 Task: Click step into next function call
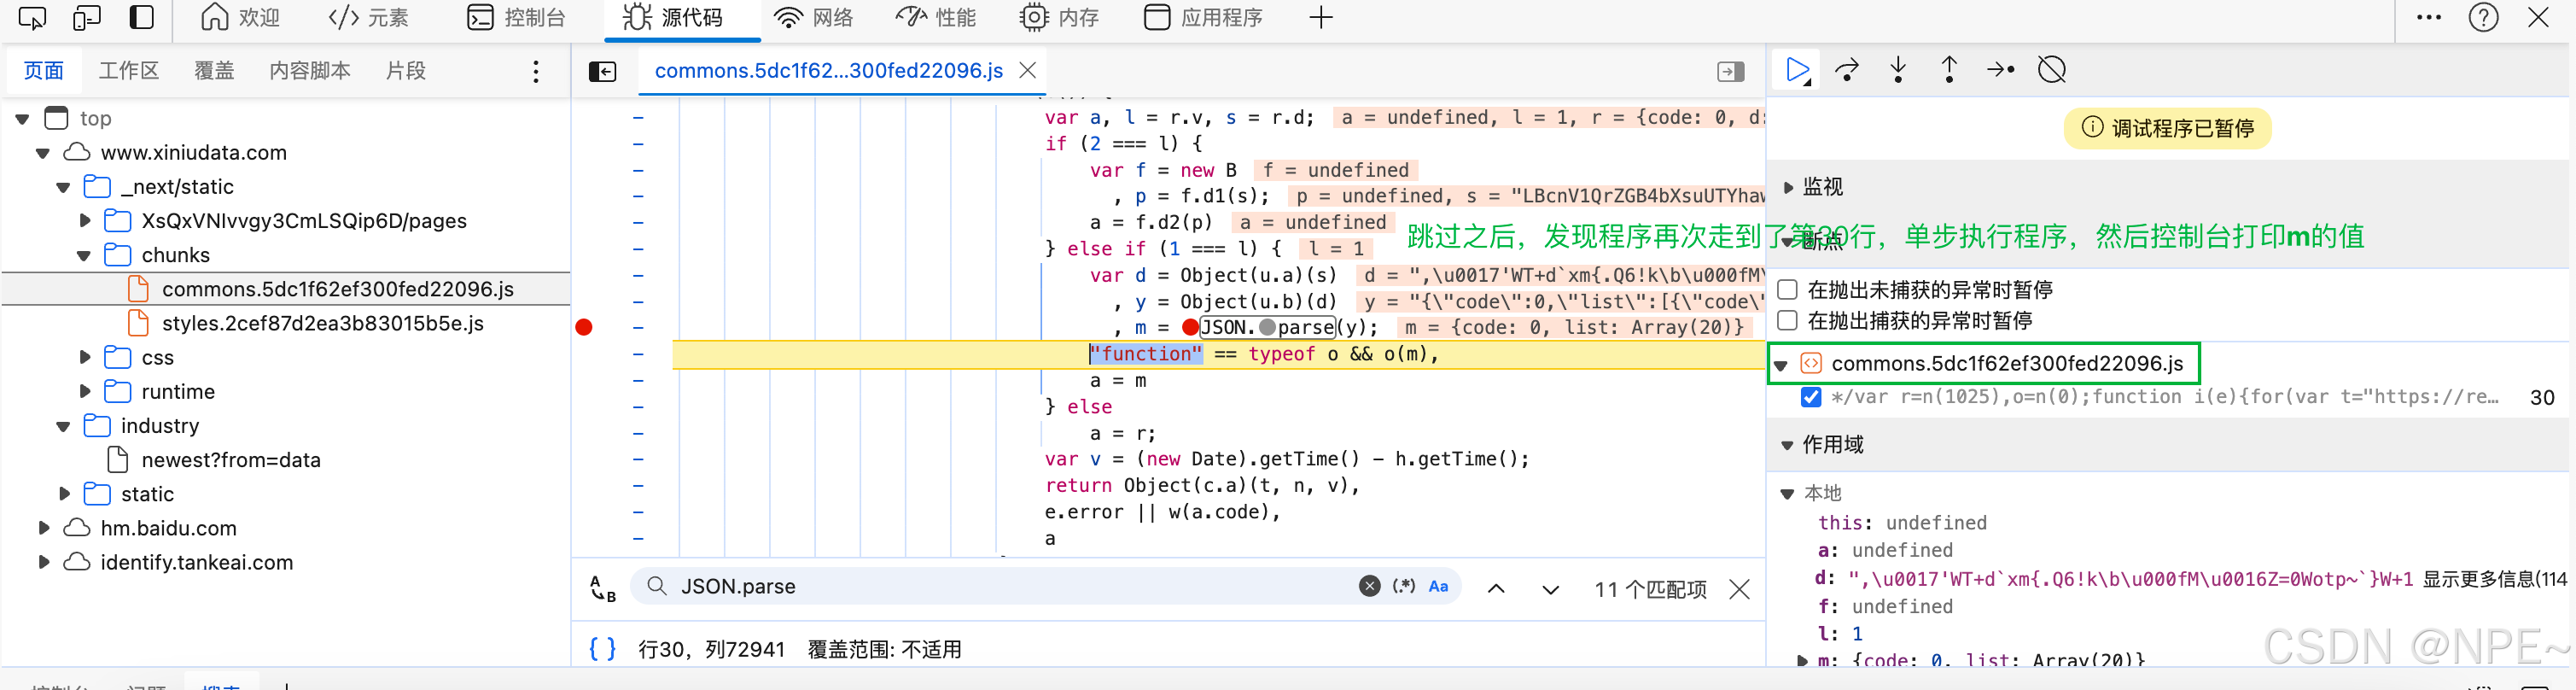pos(1898,70)
